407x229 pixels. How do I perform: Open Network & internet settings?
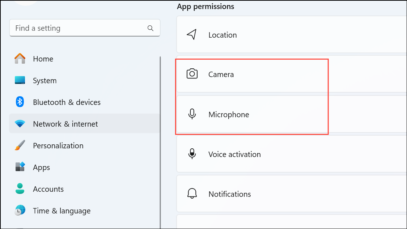click(x=65, y=124)
